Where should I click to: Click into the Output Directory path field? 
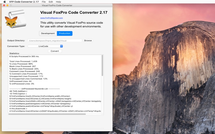55,41
